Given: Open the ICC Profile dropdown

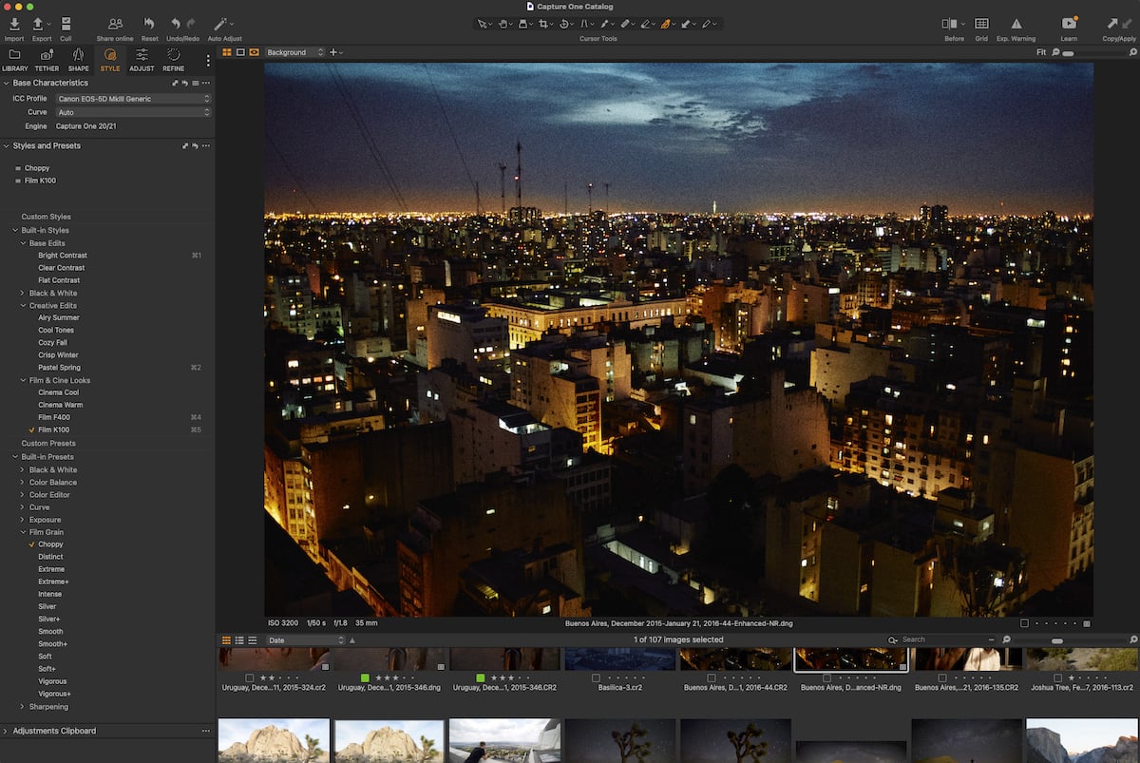Looking at the screenshot, I should tap(133, 98).
